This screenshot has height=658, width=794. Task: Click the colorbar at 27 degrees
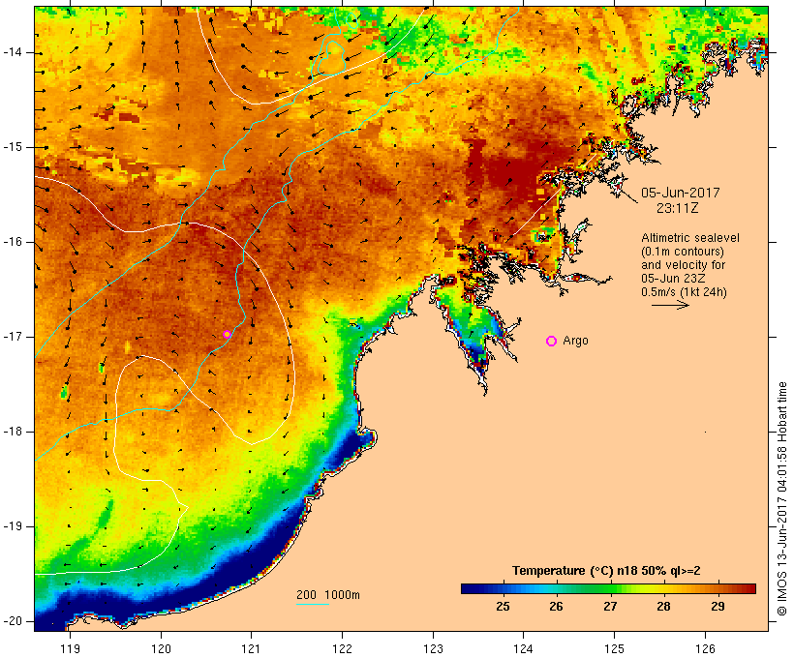click(x=610, y=588)
